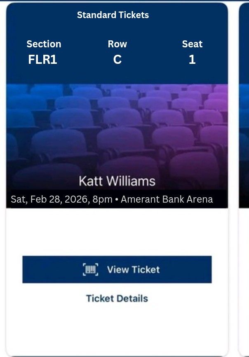Tap the Amerant Bank Arena venue name
The height and width of the screenshot is (357, 249).
[x=167, y=200]
